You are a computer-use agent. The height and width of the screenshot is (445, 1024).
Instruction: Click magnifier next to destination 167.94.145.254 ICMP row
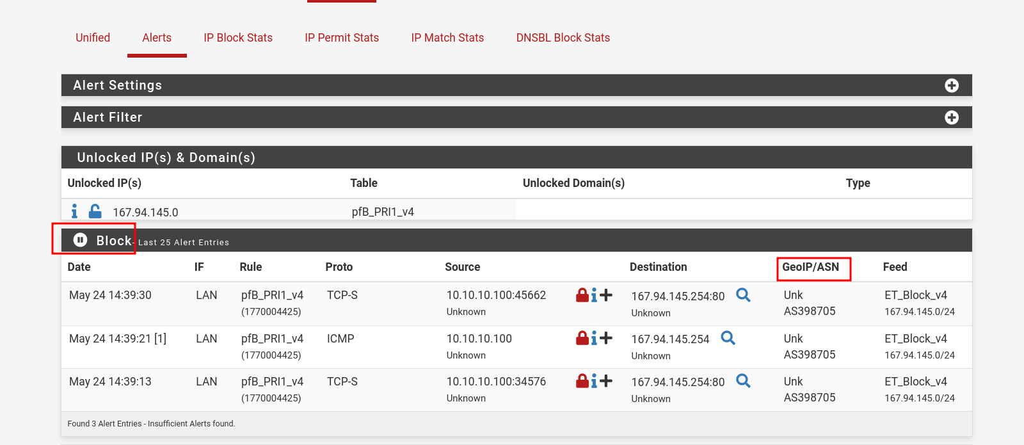coord(728,337)
